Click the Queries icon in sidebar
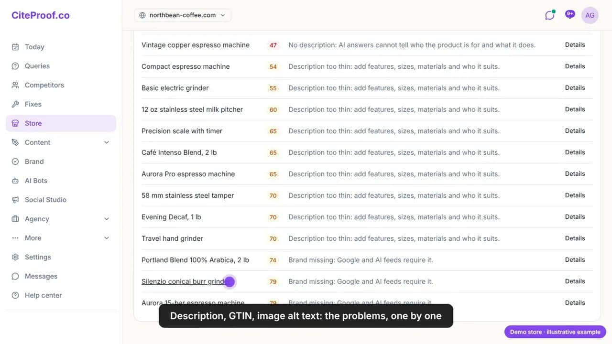 pos(15,66)
